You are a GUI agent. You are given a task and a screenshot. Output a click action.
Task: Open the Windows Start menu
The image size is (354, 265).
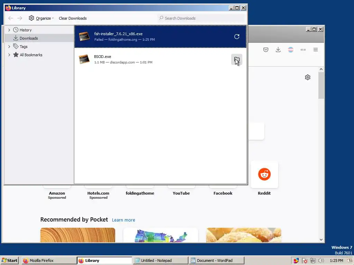click(x=9, y=261)
